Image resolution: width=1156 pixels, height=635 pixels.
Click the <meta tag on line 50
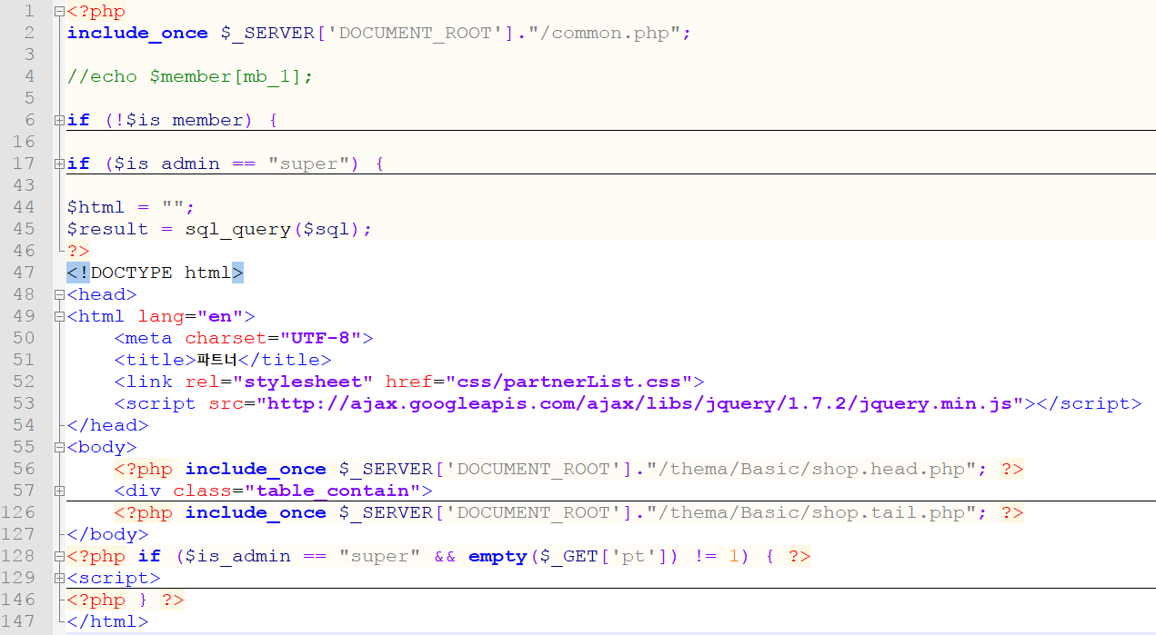click(x=144, y=338)
